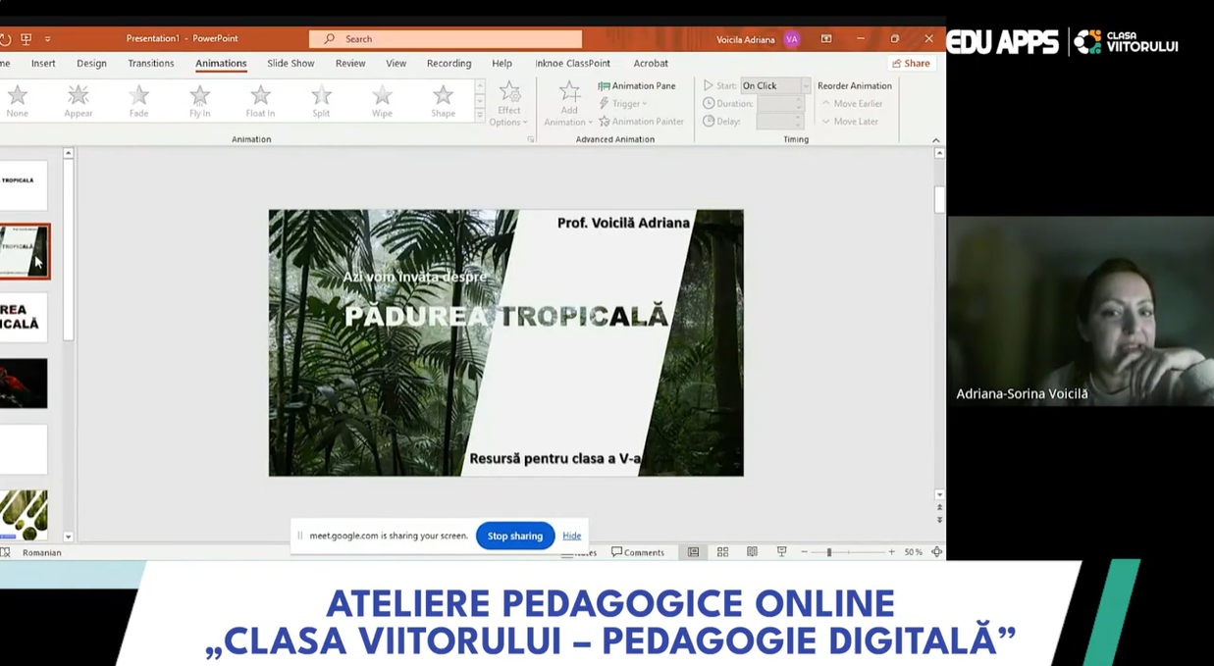Open the View tab

pos(396,63)
